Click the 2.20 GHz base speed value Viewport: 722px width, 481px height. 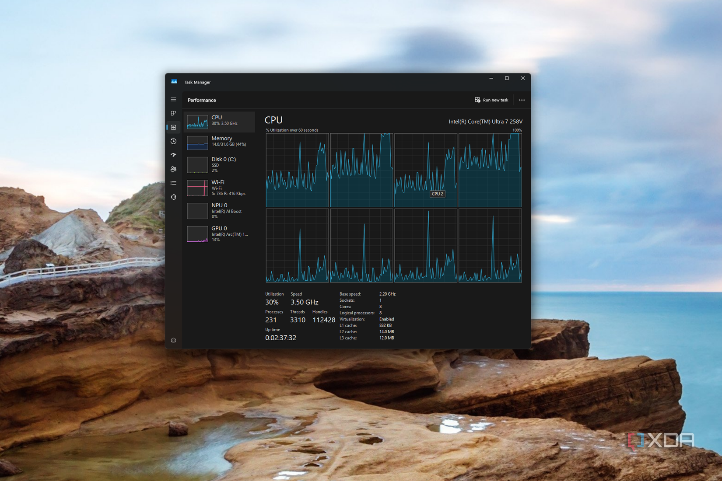(x=387, y=294)
